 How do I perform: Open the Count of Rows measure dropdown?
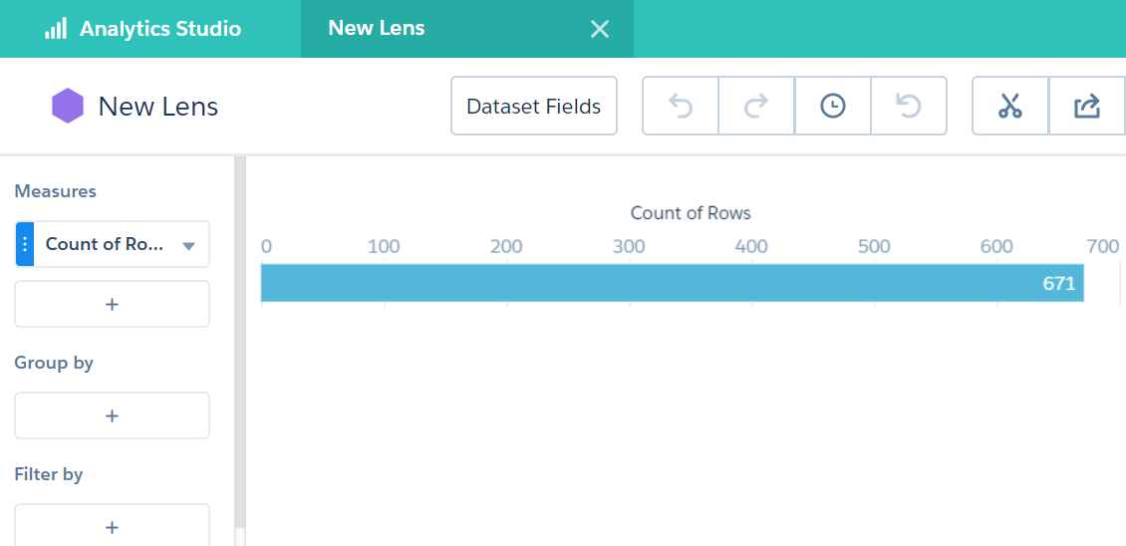(x=188, y=245)
